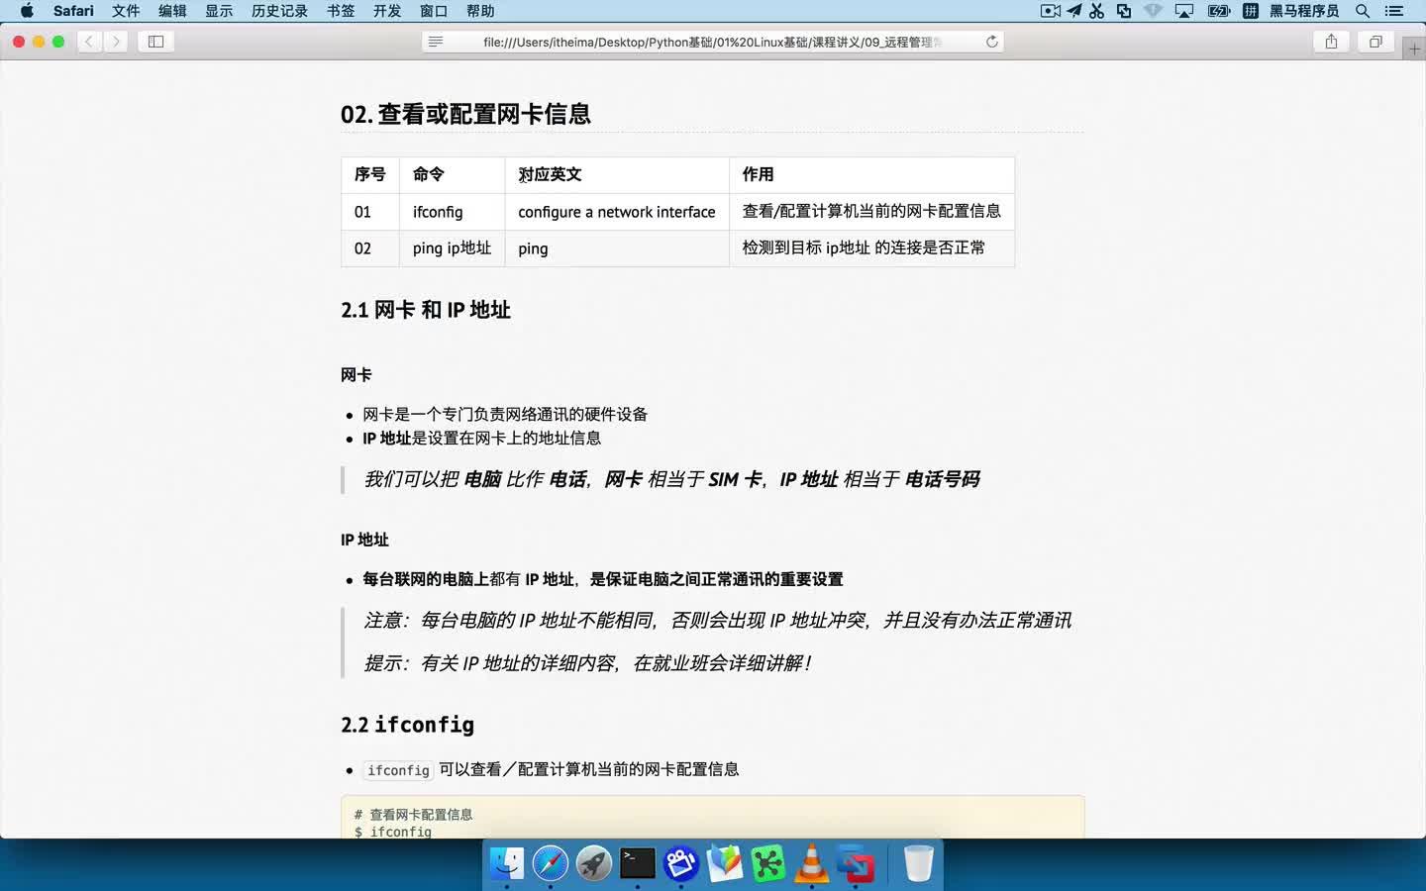Screen dimensions: 1426x891
Task: Open Finder from the Dock
Action: (507, 863)
